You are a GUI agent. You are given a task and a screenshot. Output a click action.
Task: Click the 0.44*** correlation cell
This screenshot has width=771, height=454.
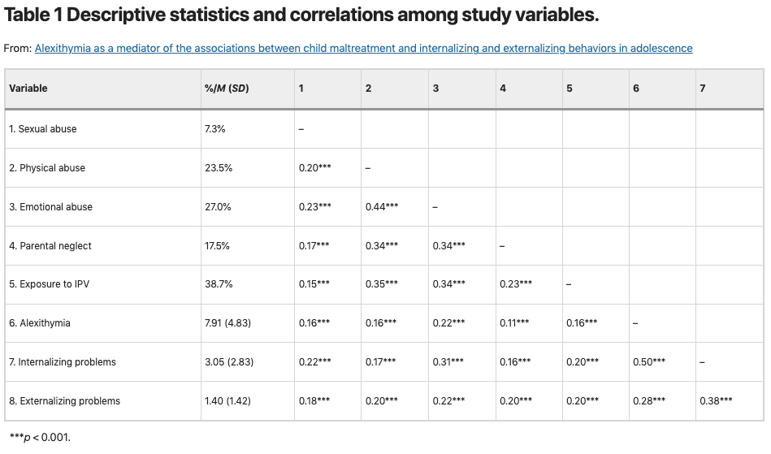click(382, 207)
